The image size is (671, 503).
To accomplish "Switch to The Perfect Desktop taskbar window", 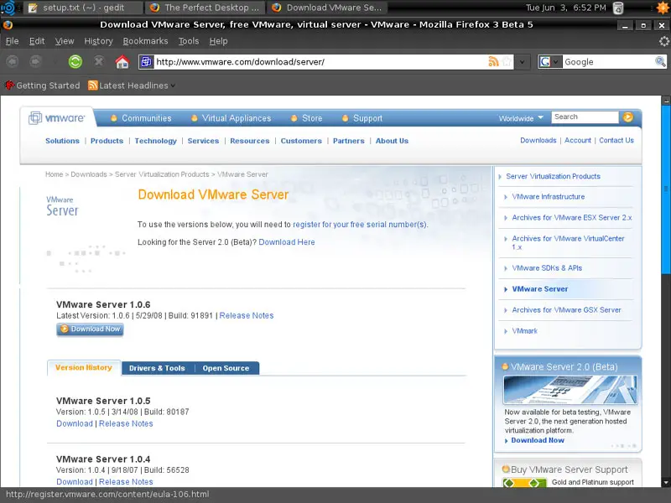I will pos(205,8).
